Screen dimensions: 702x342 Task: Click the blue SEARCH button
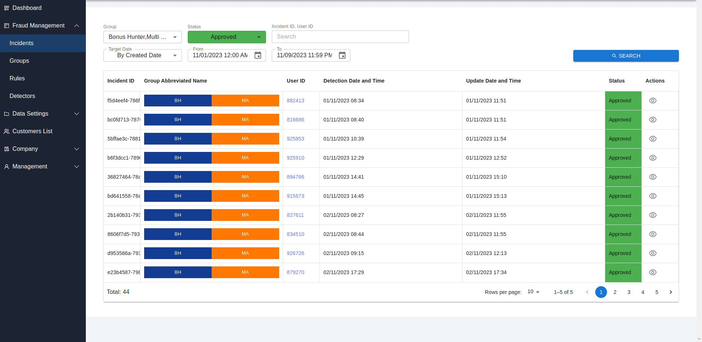click(x=626, y=56)
